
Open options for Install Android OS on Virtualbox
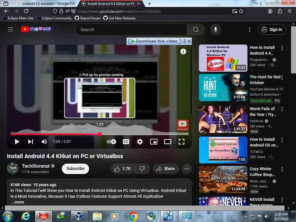tap(282, 140)
